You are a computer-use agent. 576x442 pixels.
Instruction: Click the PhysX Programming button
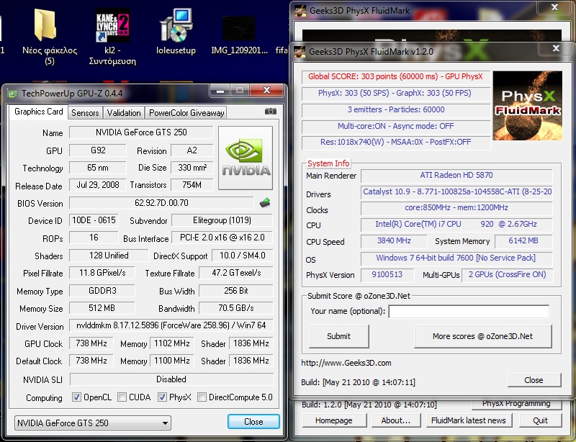point(516,404)
